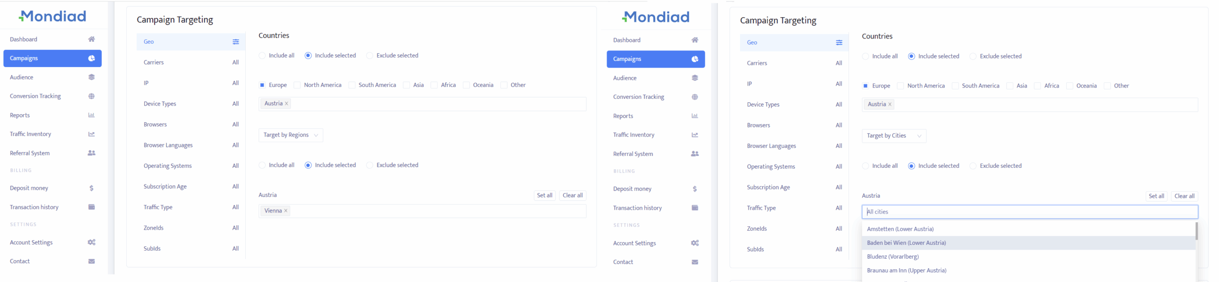Remove Austria tag in left panel countries field
This screenshot has width=1219, height=282.
[x=287, y=104]
